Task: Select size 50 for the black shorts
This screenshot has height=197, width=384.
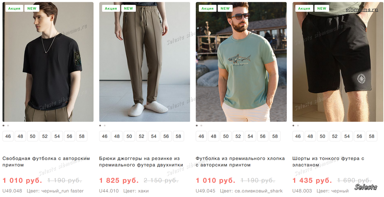Action: tap(323, 136)
